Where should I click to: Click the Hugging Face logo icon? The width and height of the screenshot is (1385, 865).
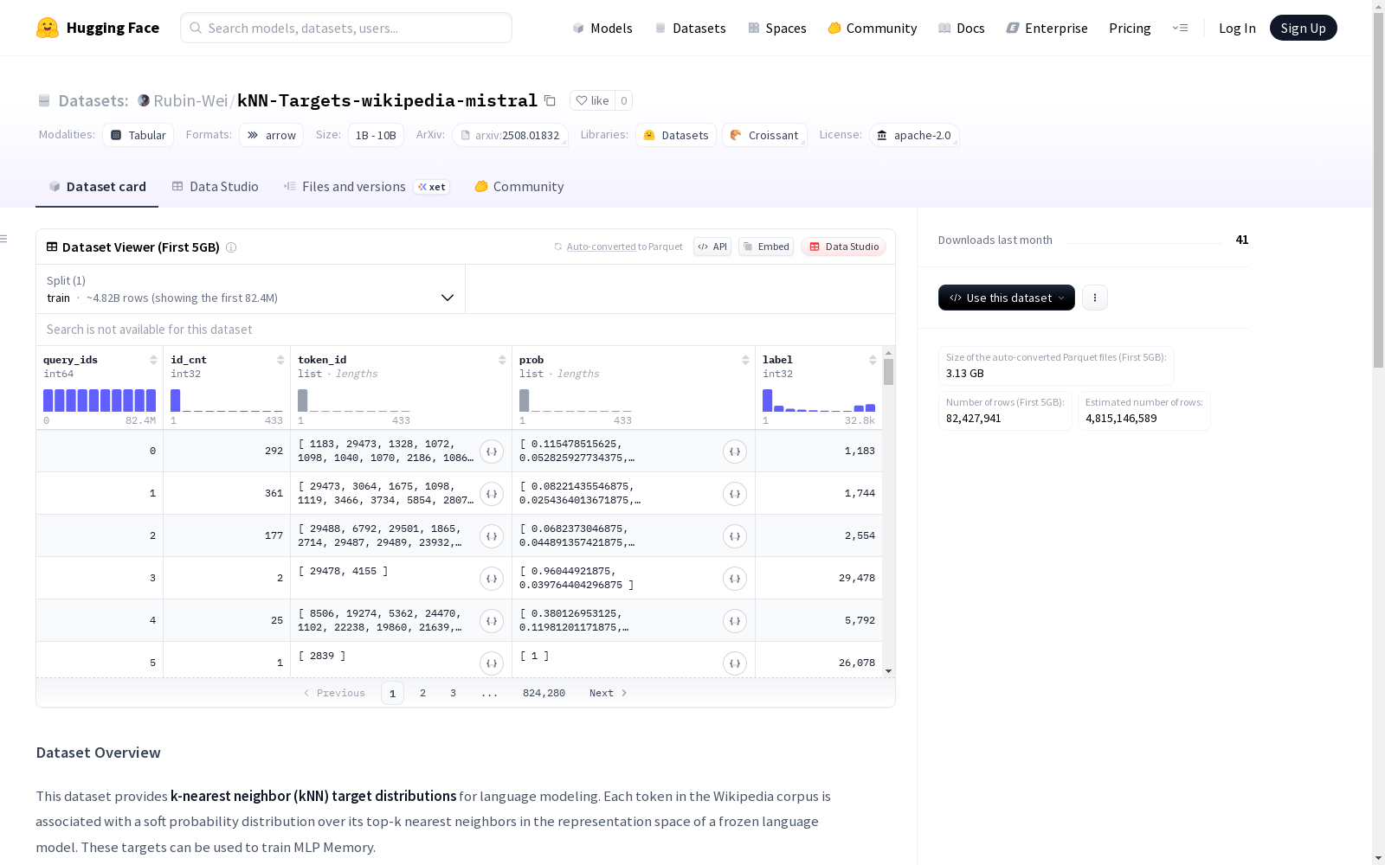point(48,28)
